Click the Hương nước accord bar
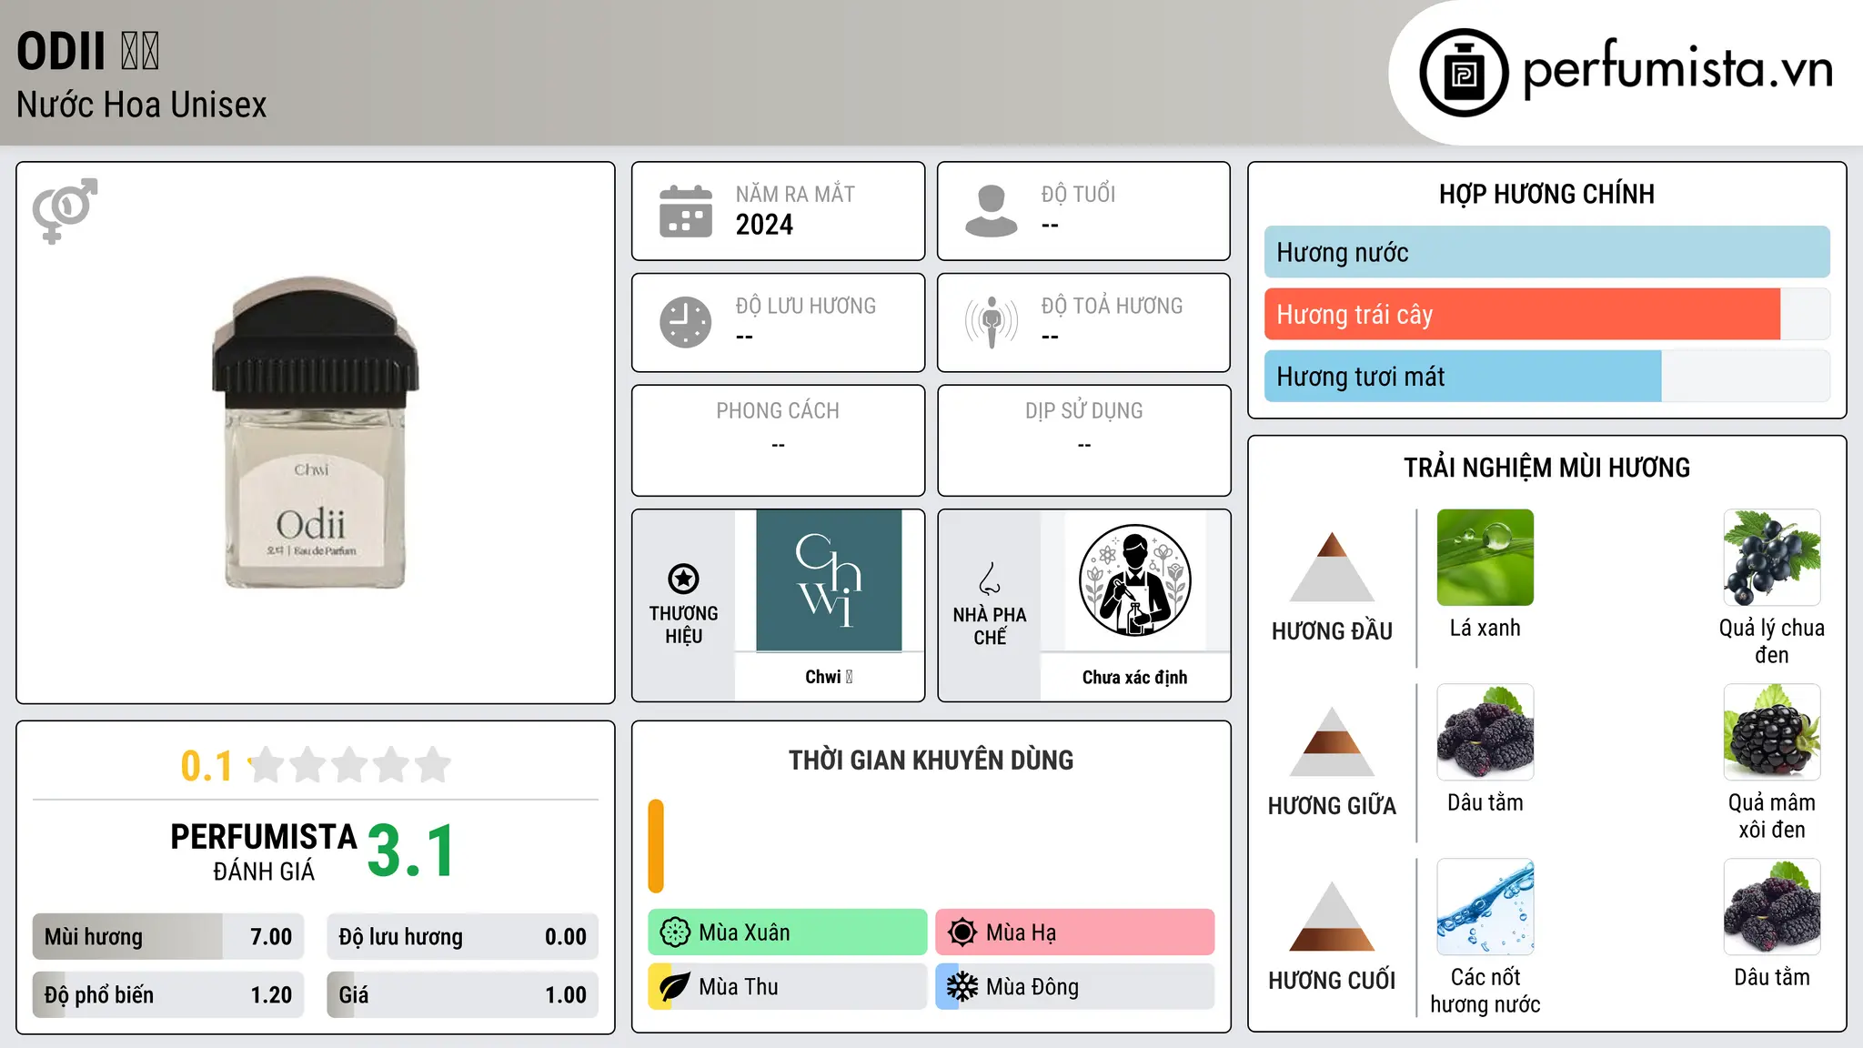The height and width of the screenshot is (1048, 1863). pos(1546,252)
